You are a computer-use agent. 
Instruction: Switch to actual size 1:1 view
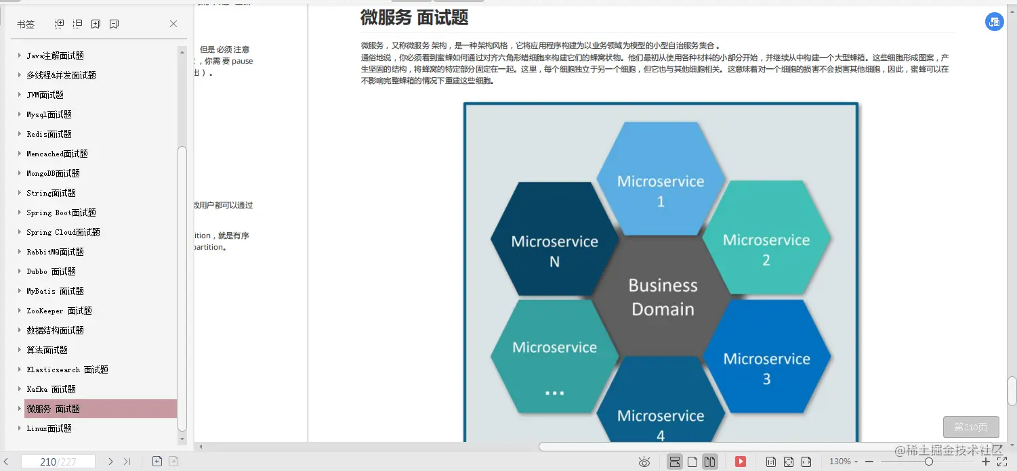point(772,462)
